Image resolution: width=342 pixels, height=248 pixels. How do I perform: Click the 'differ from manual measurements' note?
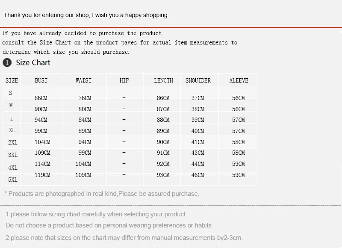click(x=124, y=238)
